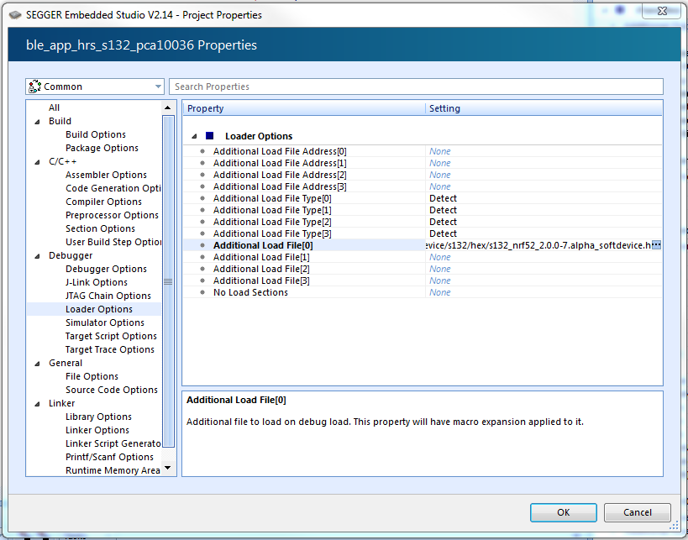Collapse the Build tree node

pyautogui.click(x=37, y=122)
